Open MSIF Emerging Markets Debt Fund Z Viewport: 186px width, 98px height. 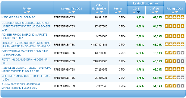[x=26, y=78]
